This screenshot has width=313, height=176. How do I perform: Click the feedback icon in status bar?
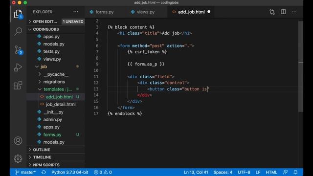point(286,172)
